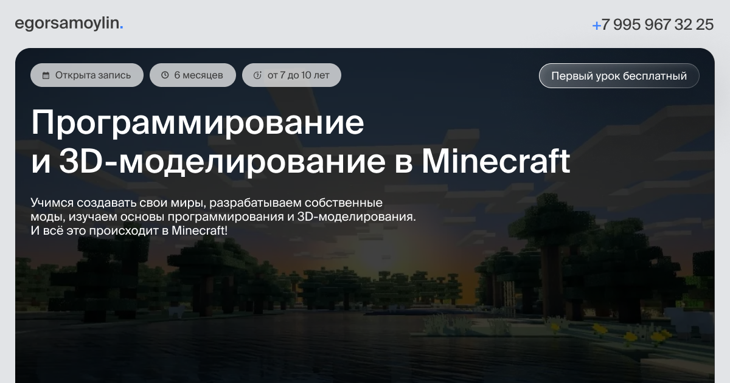730x383 pixels.
Task: Select the 'от 7 до 10 лет' age badge
Action: (x=291, y=75)
